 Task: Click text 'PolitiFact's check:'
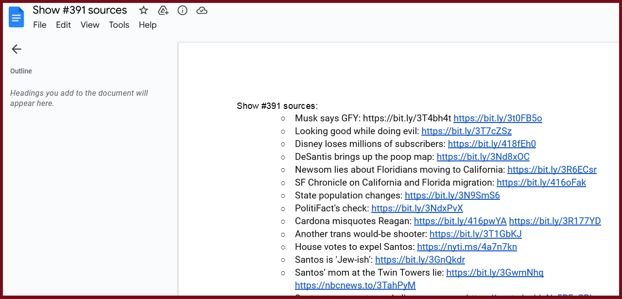[x=332, y=209]
